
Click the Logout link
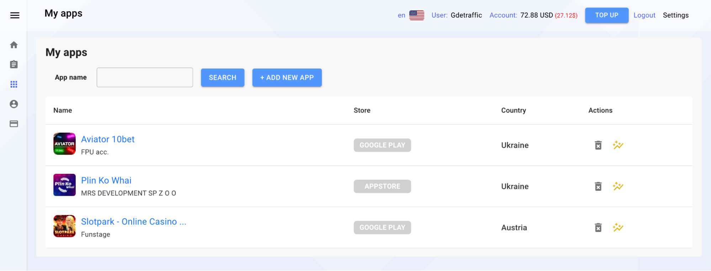[x=644, y=15]
